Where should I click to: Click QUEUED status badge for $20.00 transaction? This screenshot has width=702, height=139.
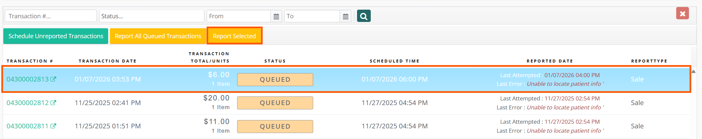pos(275,103)
